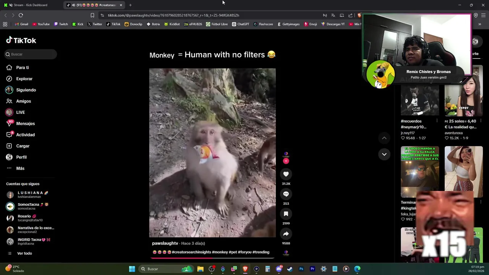The width and height of the screenshot is (489, 275).
Task: Open the ChatGPT bookmark
Action: (x=240, y=24)
